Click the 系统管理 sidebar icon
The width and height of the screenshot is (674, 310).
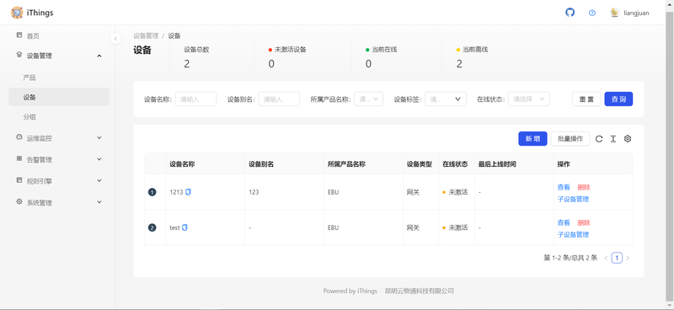19,201
